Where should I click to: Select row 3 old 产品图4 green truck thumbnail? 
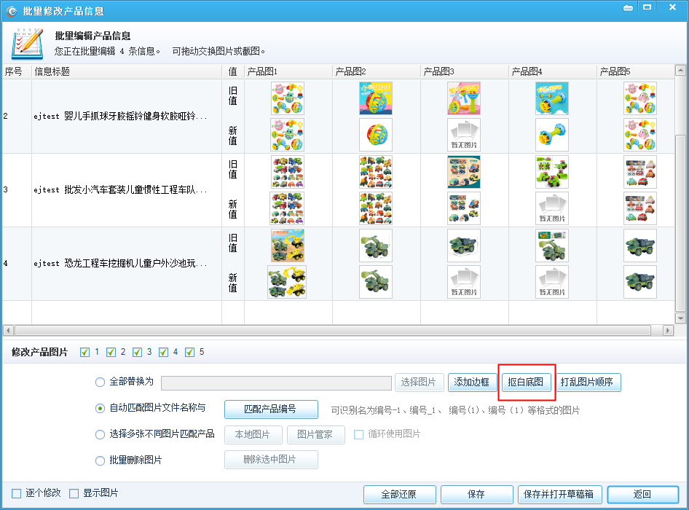tap(551, 172)
